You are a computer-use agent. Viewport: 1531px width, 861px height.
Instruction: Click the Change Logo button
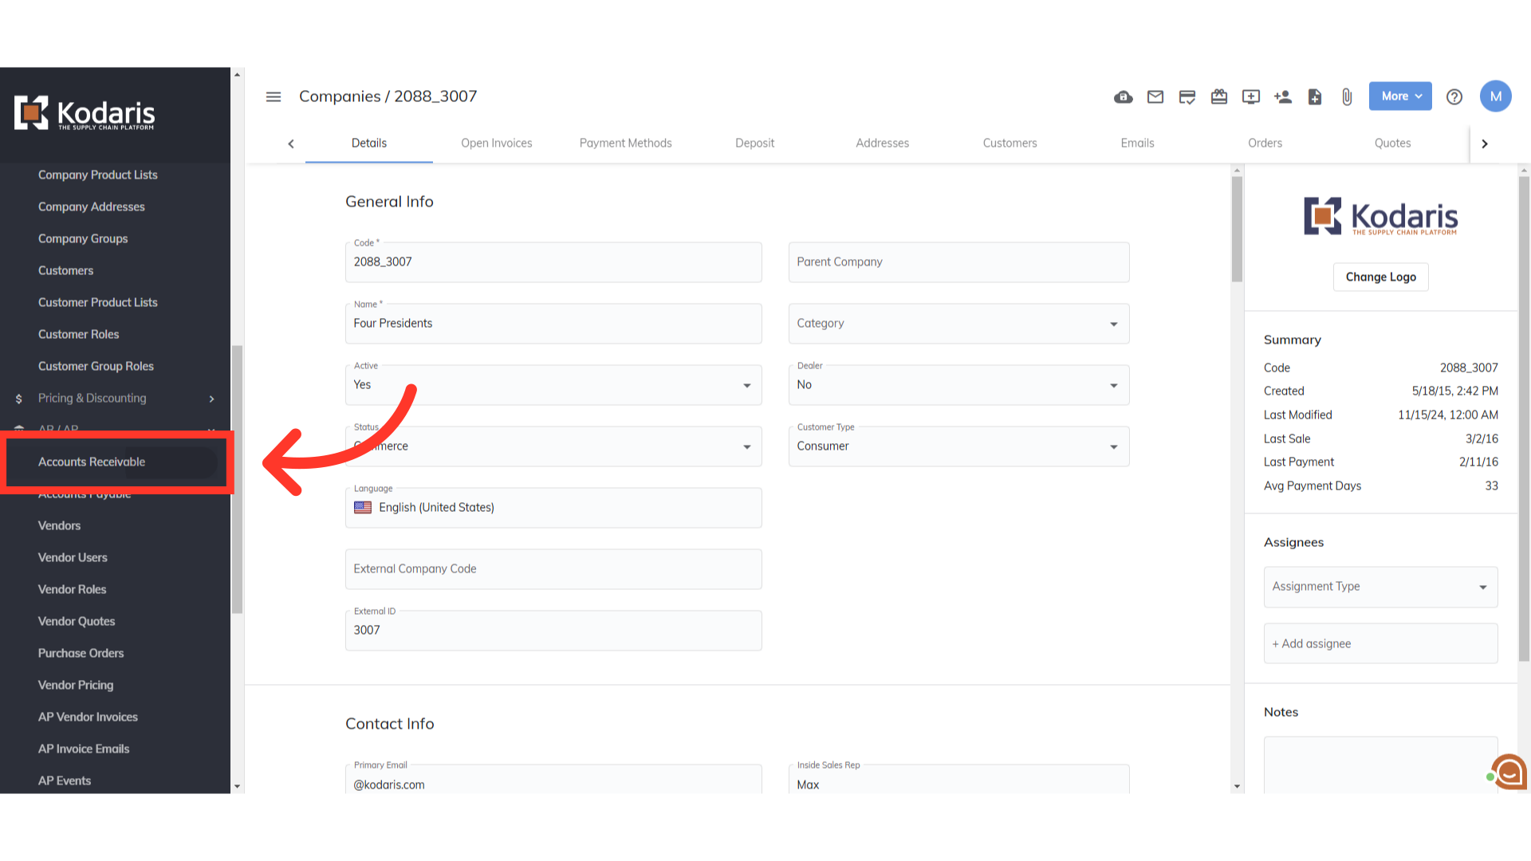1380,277
